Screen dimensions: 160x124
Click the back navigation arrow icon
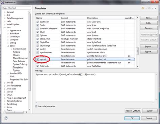[143, 8]
